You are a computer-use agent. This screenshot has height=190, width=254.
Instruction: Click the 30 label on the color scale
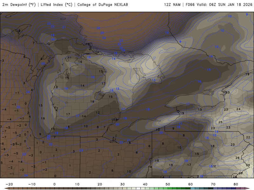123,184
